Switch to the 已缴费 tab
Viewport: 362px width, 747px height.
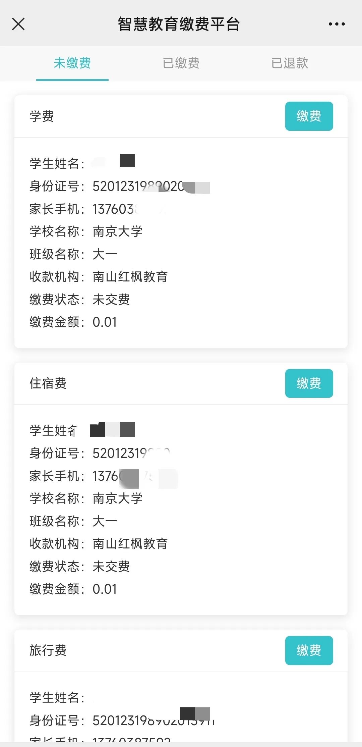(181, 63)
